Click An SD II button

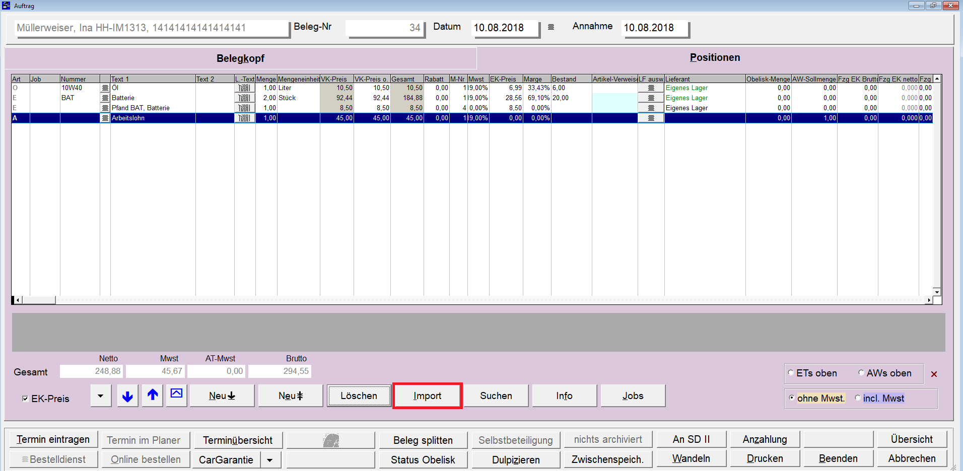coord(691,439)
